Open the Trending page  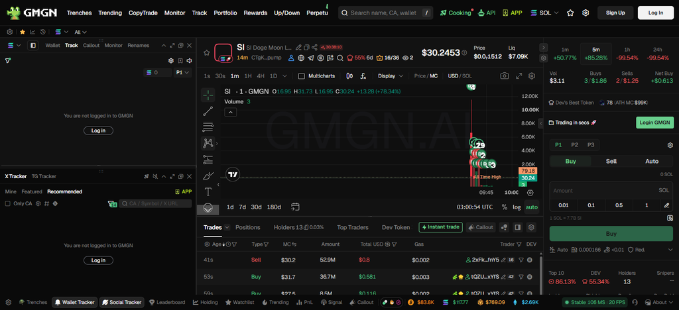click(x=110, y=13)
